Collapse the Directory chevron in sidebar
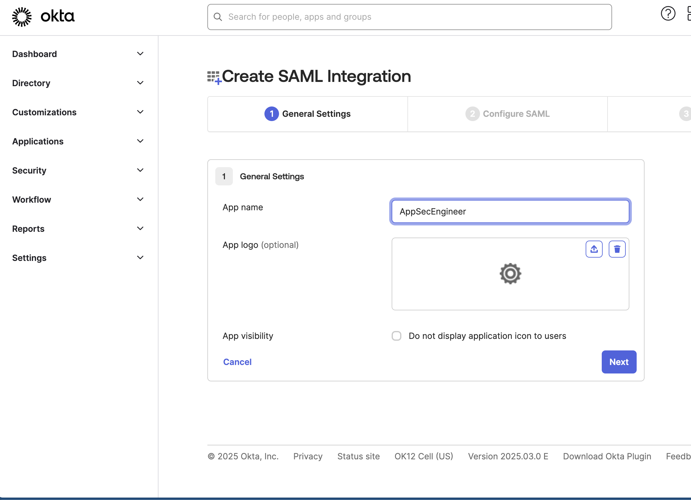Screen dimensions: 691x500 click(x=140, y=83)
